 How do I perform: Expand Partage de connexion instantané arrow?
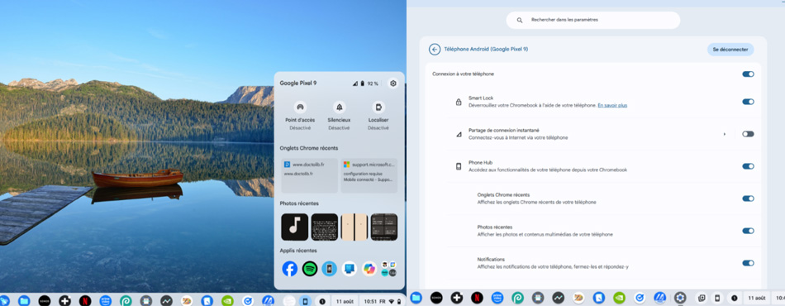tap(725, 134)
